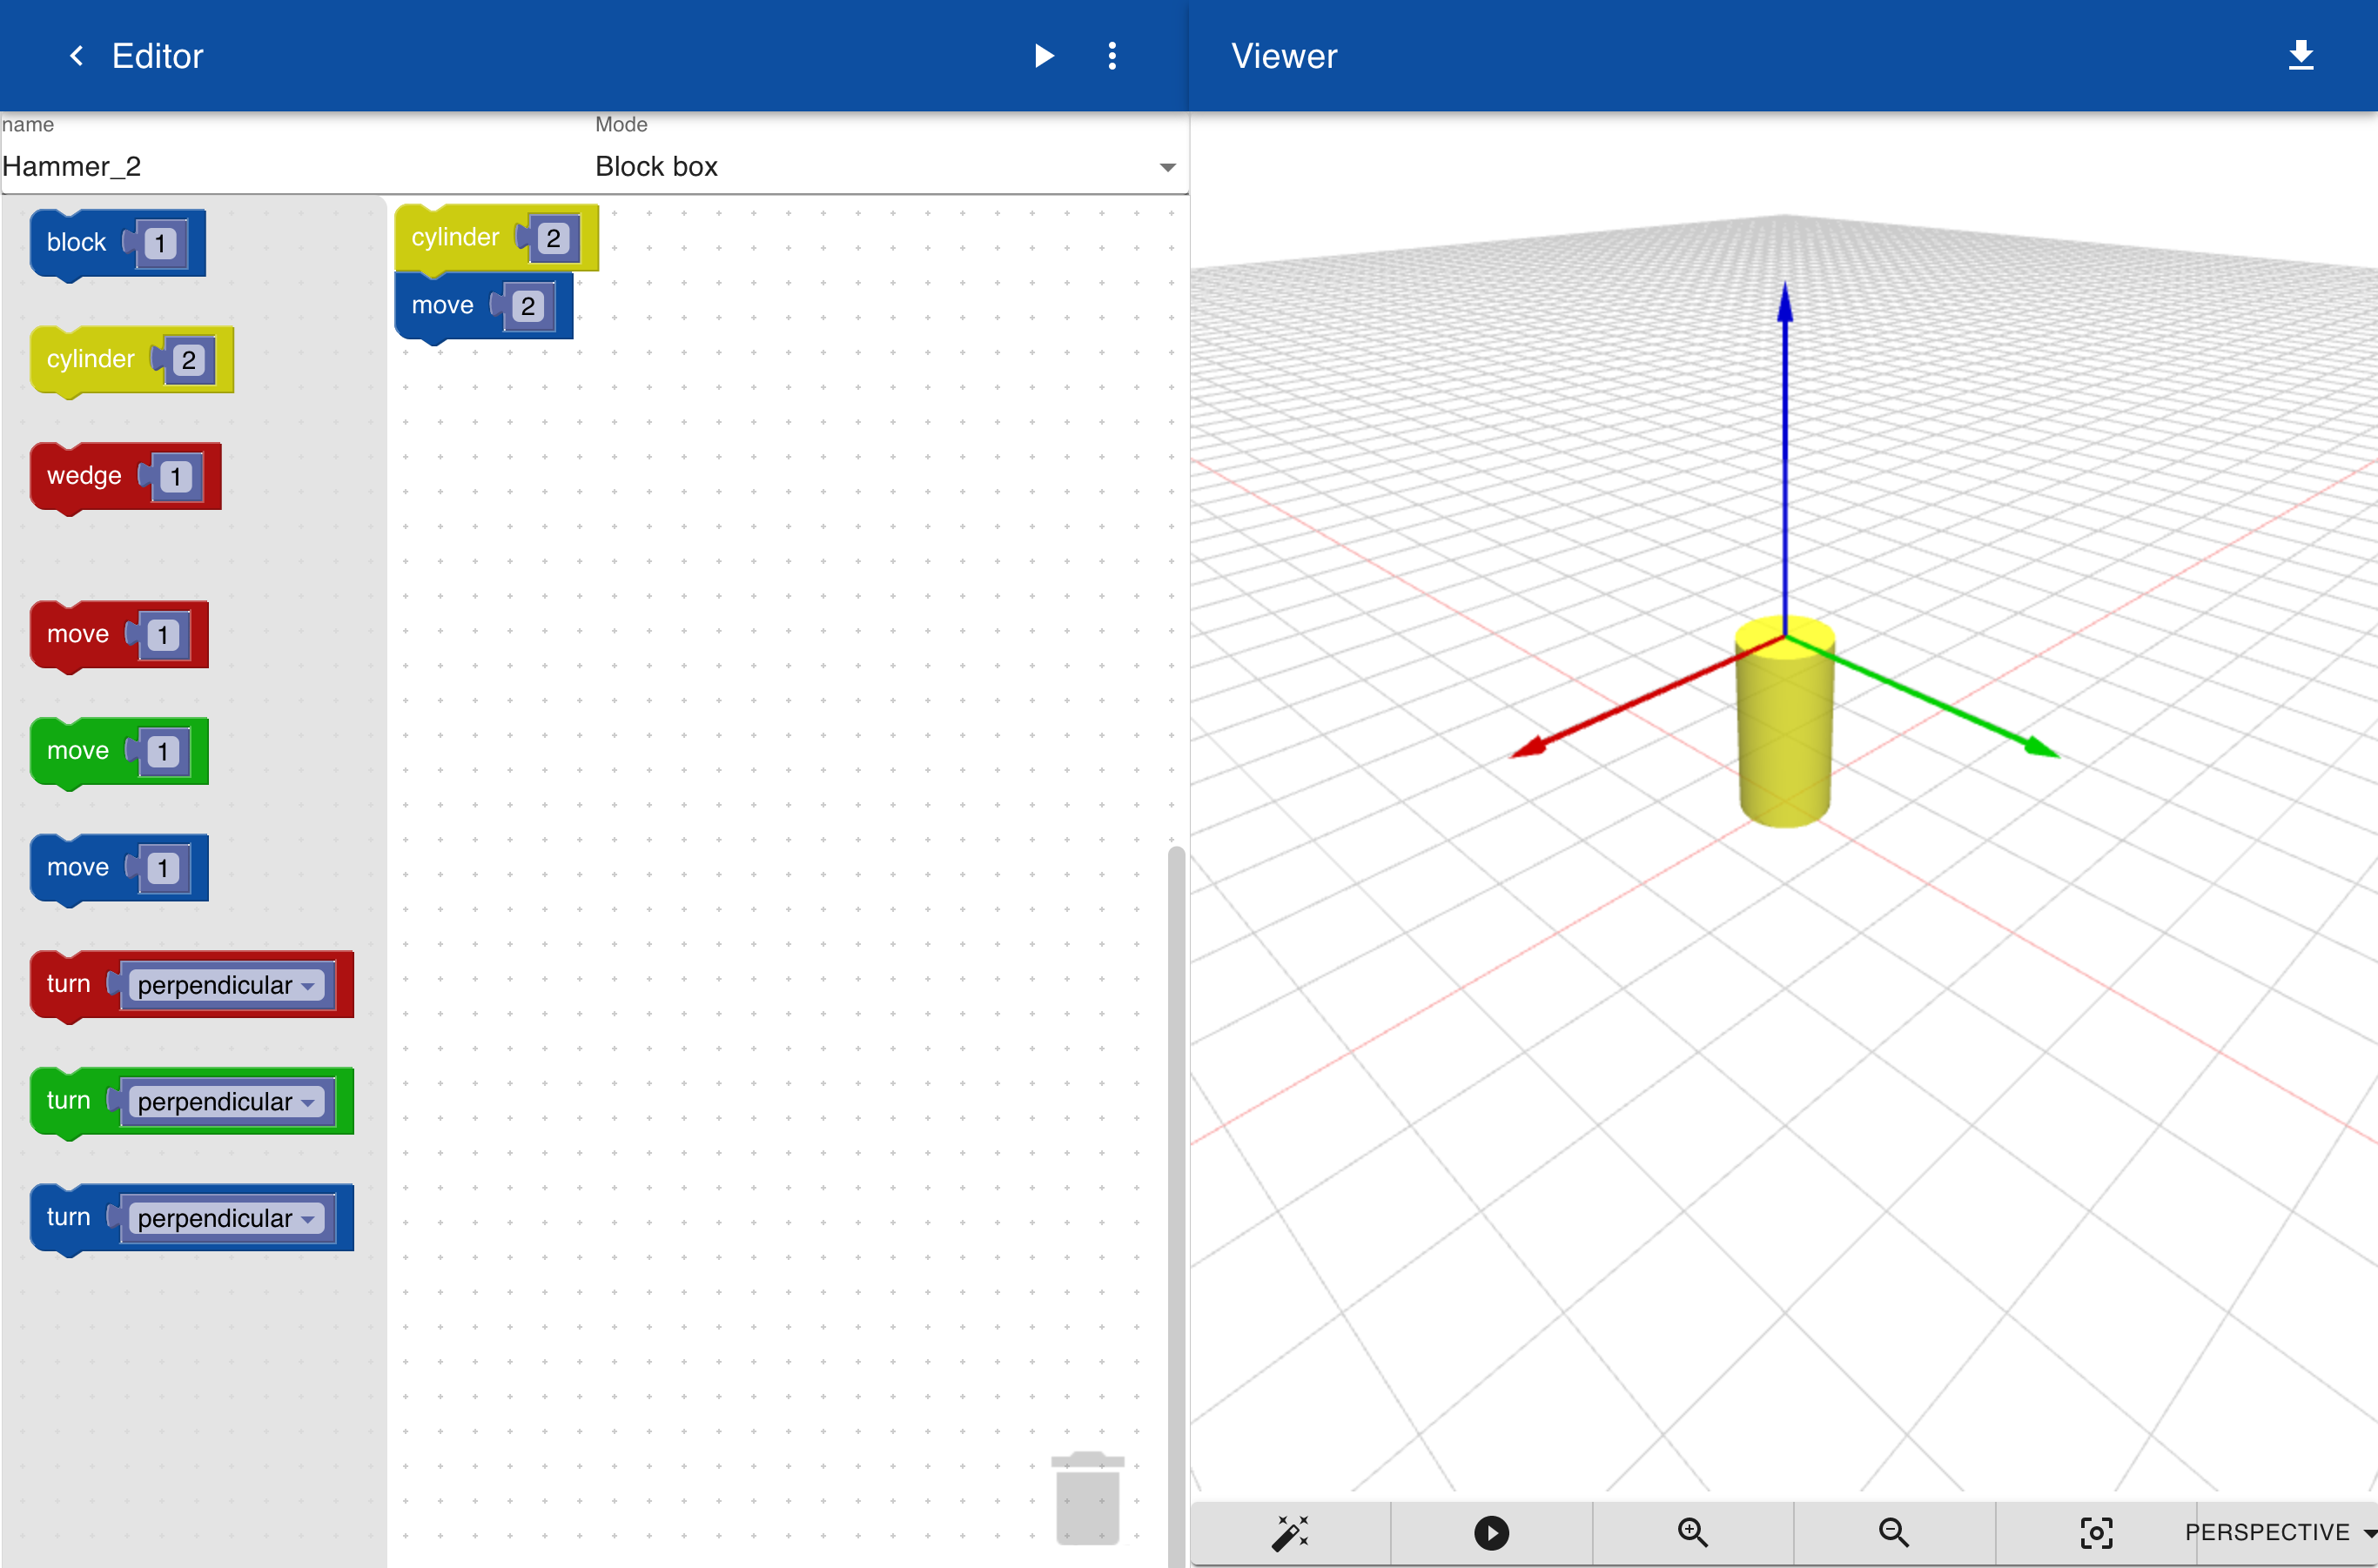The height and width of the screenshot is (1568, 2378).
Task: Click the 'Viewer' header title
Action: point(1284,56)
